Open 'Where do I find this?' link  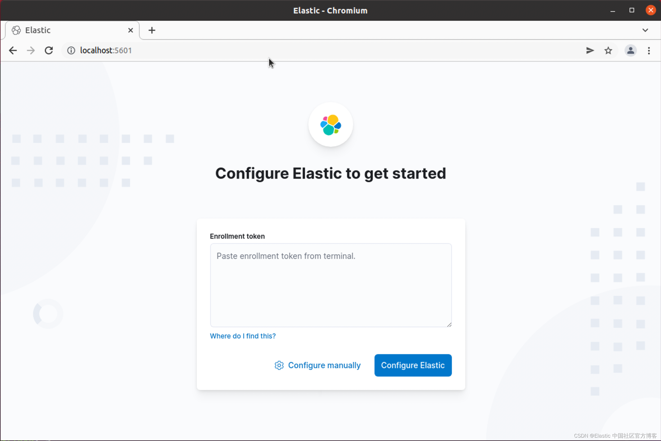click(x=242, y=336)
